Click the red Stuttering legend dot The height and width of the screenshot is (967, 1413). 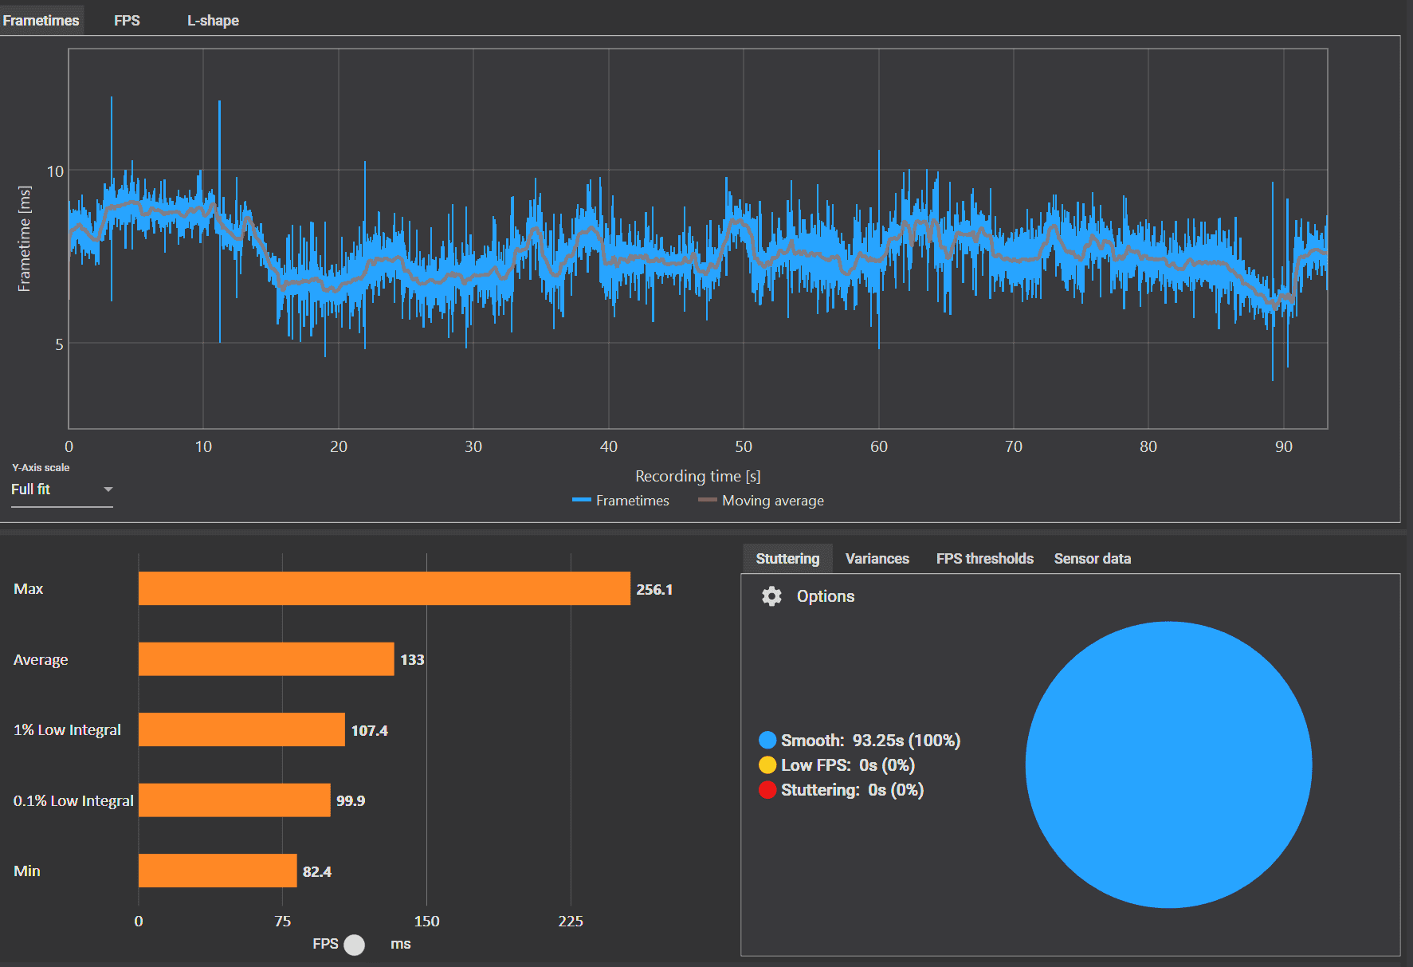click(x=767, y=790)
